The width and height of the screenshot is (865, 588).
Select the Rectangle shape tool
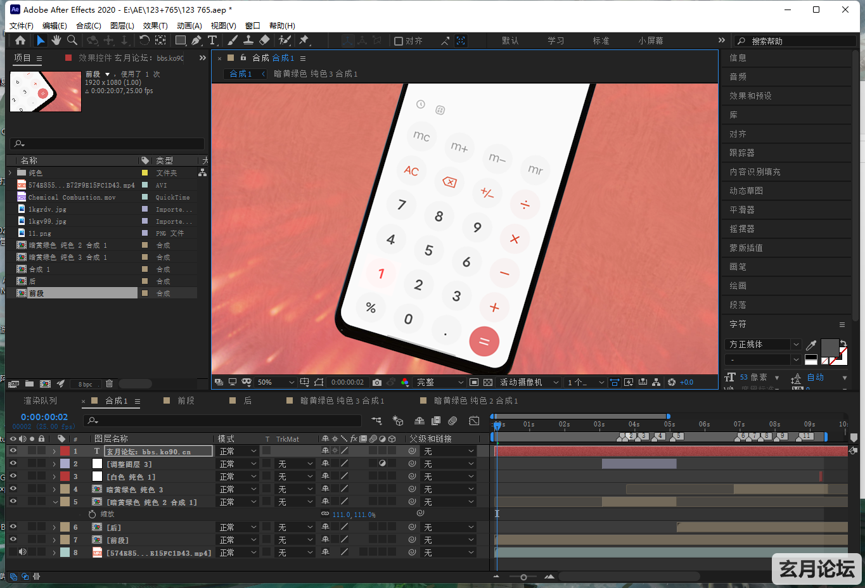[181, 41]
